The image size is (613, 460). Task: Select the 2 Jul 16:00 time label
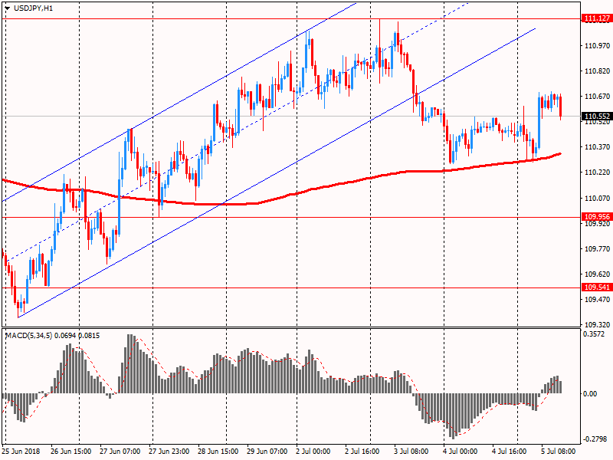click(362, 452)
